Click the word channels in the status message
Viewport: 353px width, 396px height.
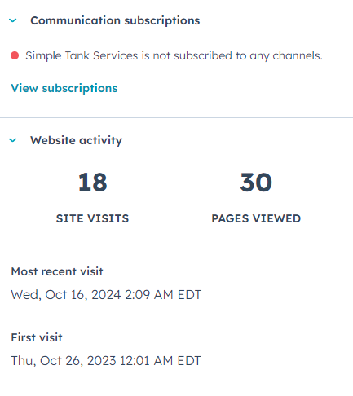pyautogui.click(x=298, y=55)
